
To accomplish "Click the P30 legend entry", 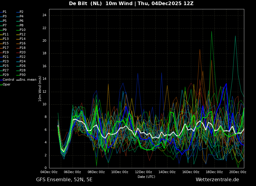I will (23, 75).
